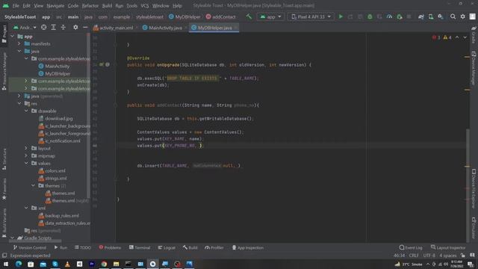Click CRLF line separator in status bar
This screenshot has height=269, width=478.
[414, 256]
